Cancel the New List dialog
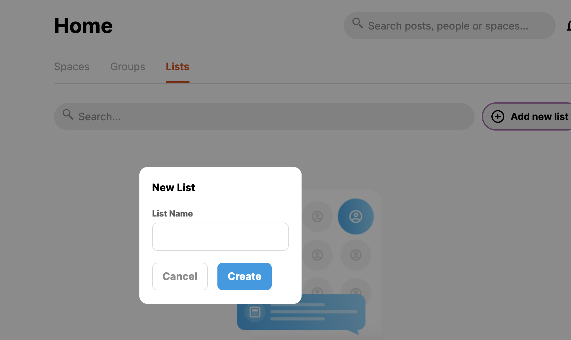This screenshot has width=571, height=340. click(180, 276)
